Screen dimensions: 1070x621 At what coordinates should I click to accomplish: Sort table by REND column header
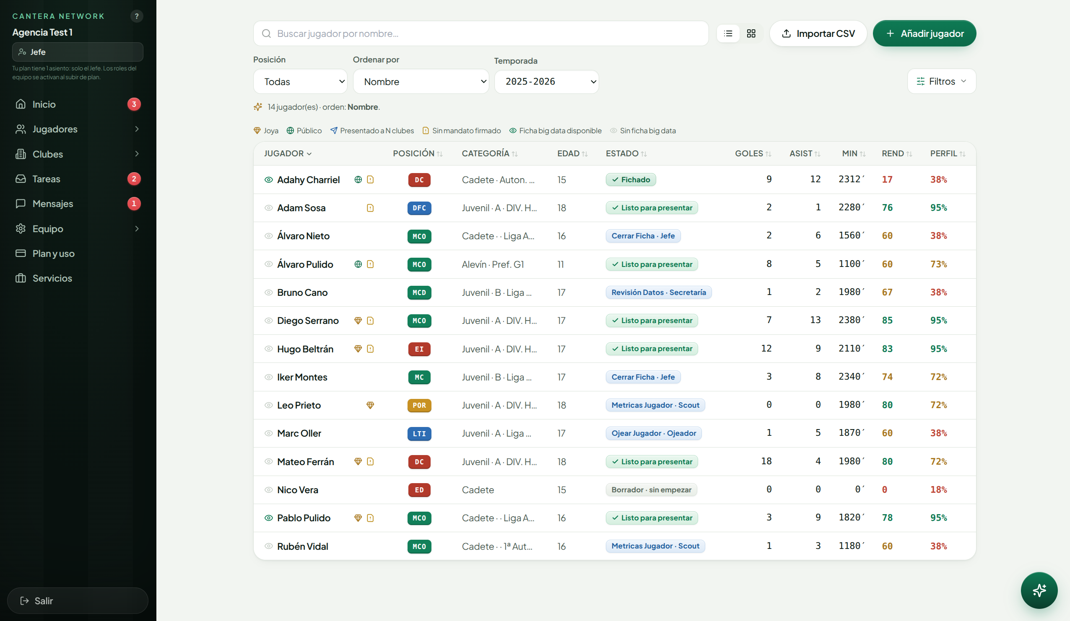[x=896, y=153]
